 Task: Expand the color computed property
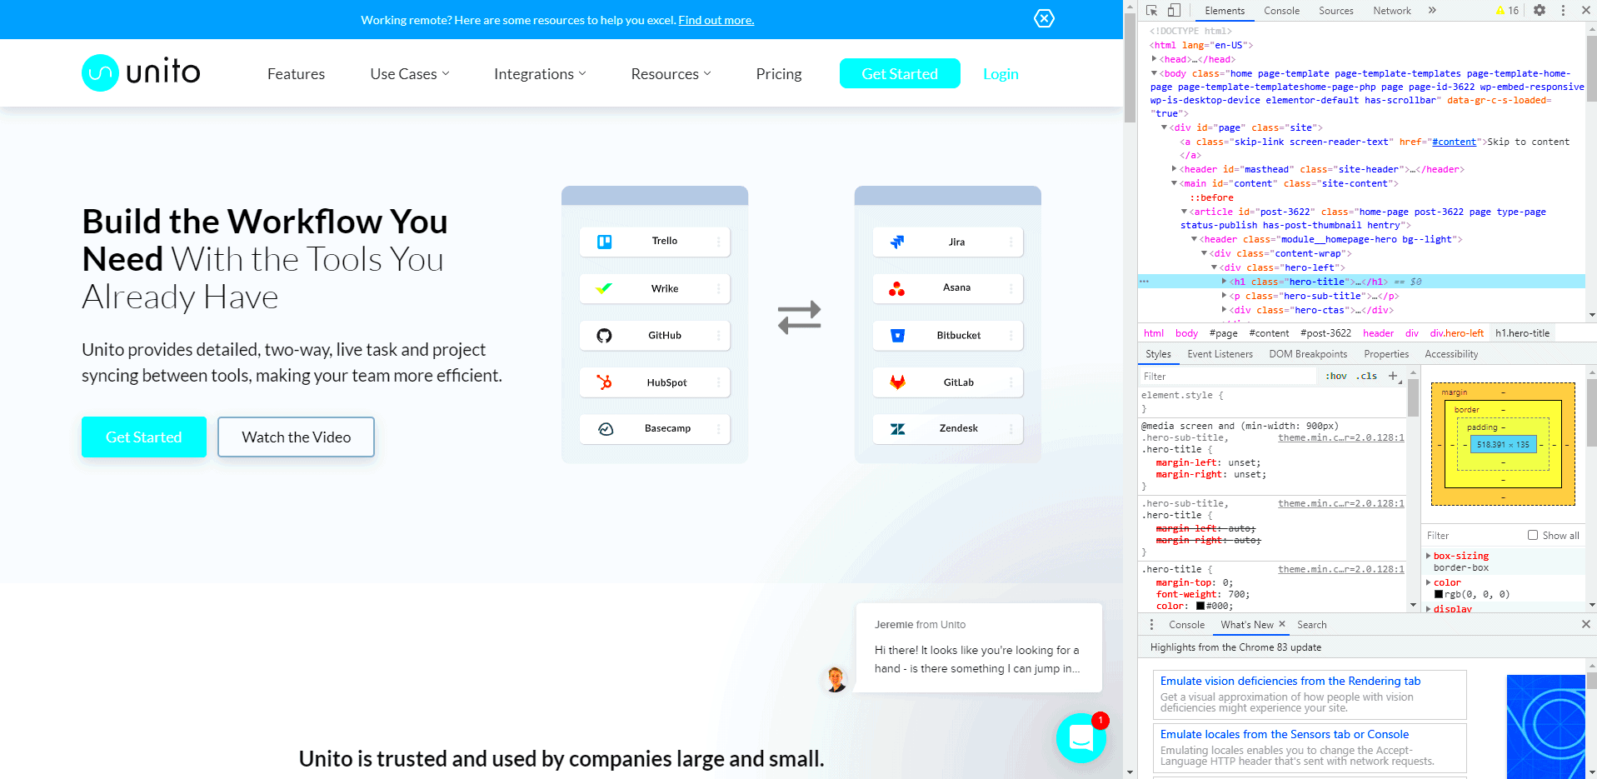(x=1429, y=582)
